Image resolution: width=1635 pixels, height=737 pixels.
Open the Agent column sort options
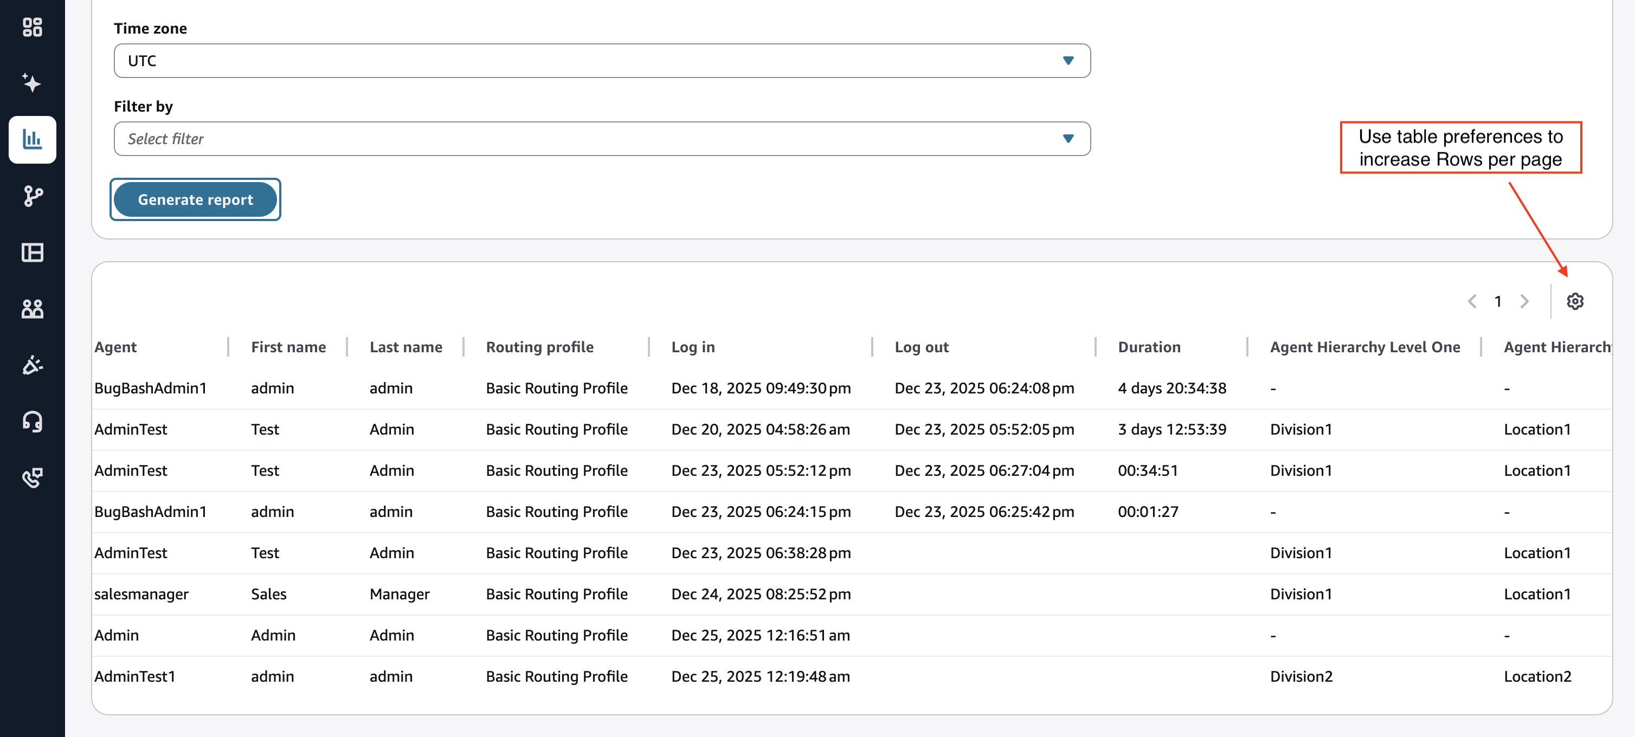click(x=116, y=346)
